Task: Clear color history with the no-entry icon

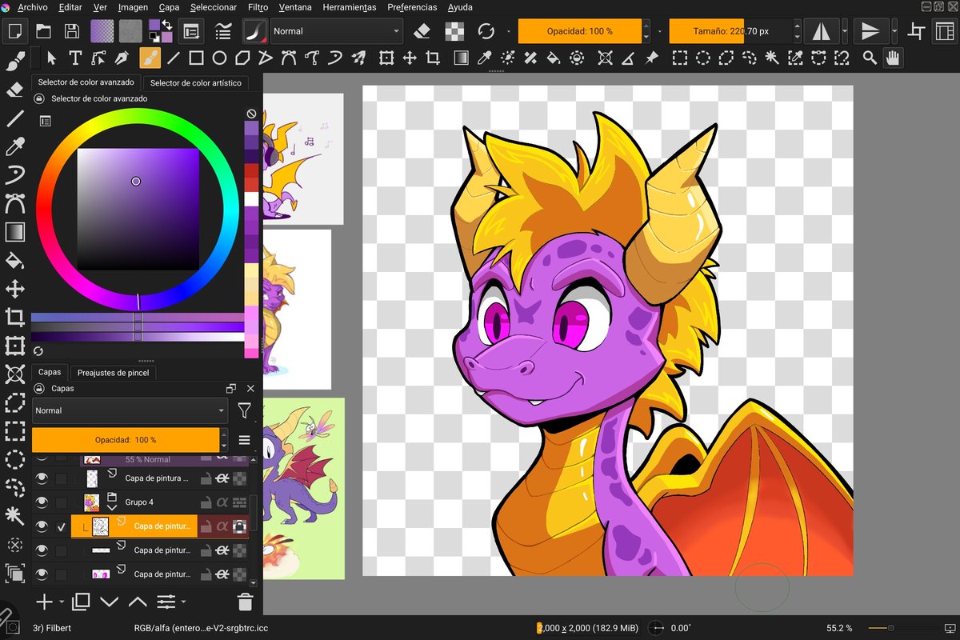Action: pyautogui.click(x=251, y=114)
